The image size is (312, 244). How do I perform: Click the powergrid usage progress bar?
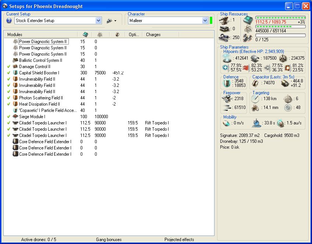(x=281, y=26)
